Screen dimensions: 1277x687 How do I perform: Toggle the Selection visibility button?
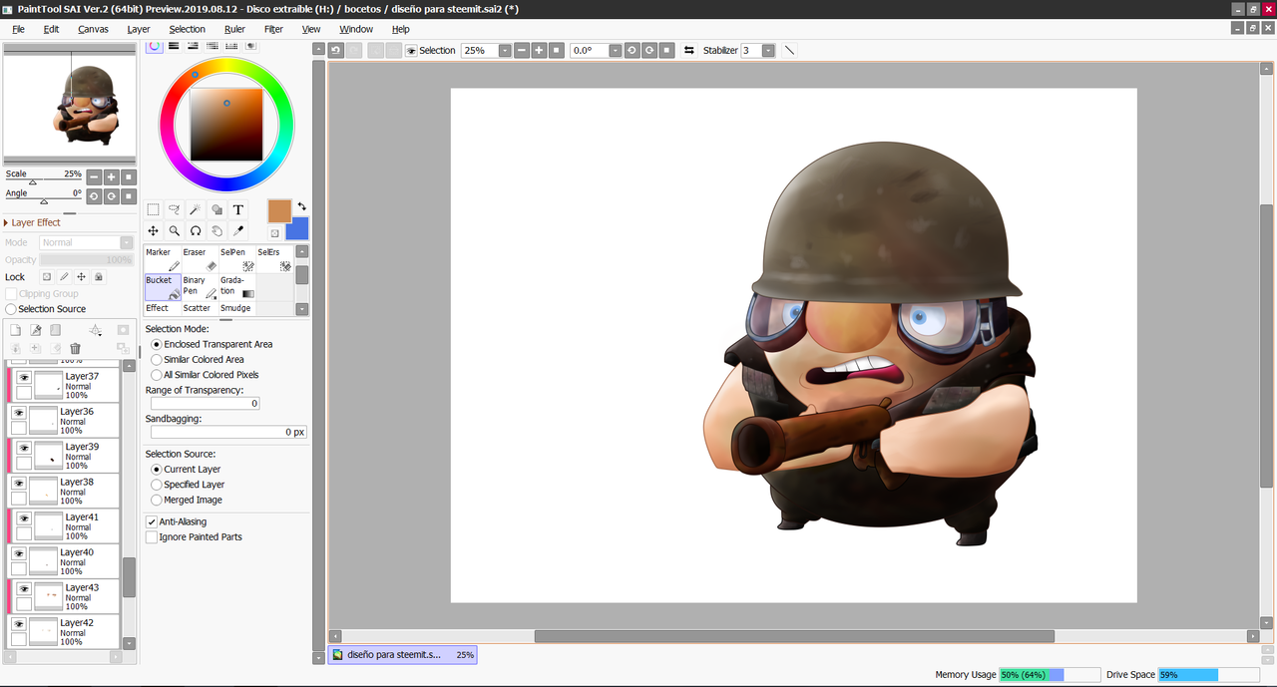[411, 50]
